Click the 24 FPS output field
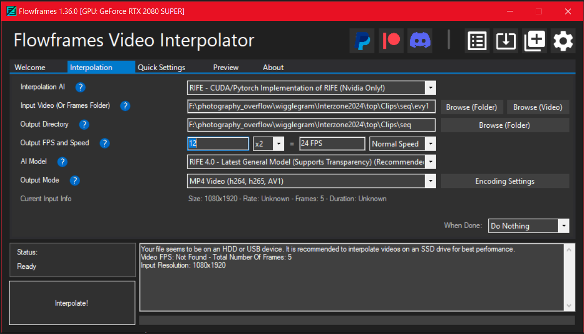 [332, 144]
